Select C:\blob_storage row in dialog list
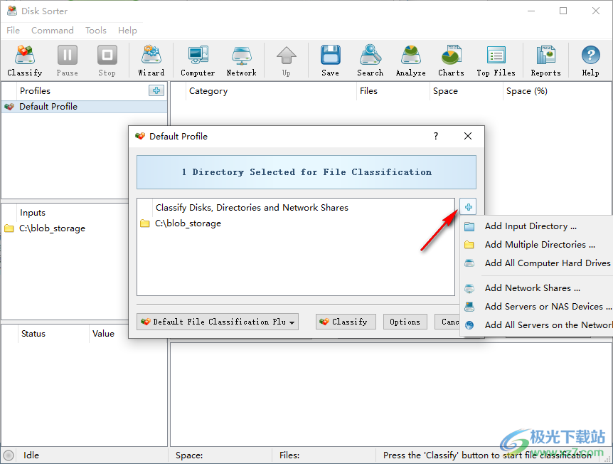 click(x=296, y=223)
